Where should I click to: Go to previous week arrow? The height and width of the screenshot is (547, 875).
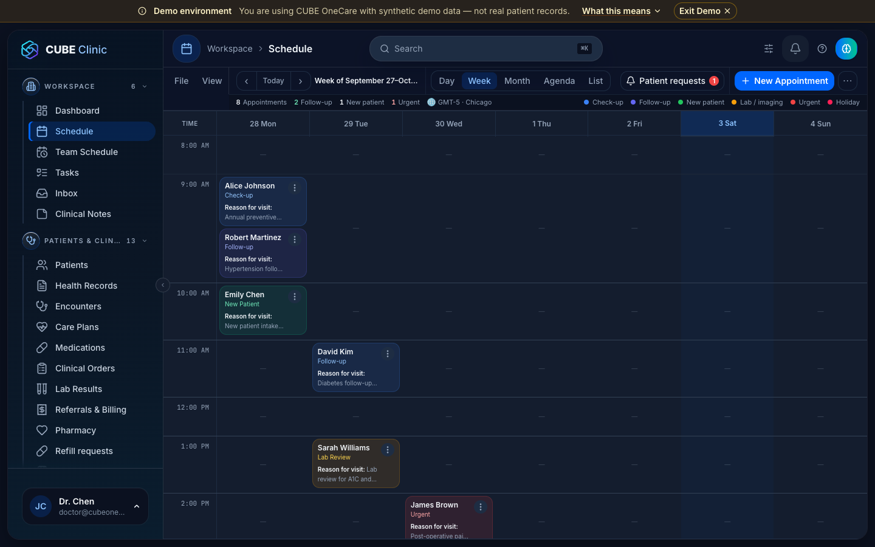246,81
